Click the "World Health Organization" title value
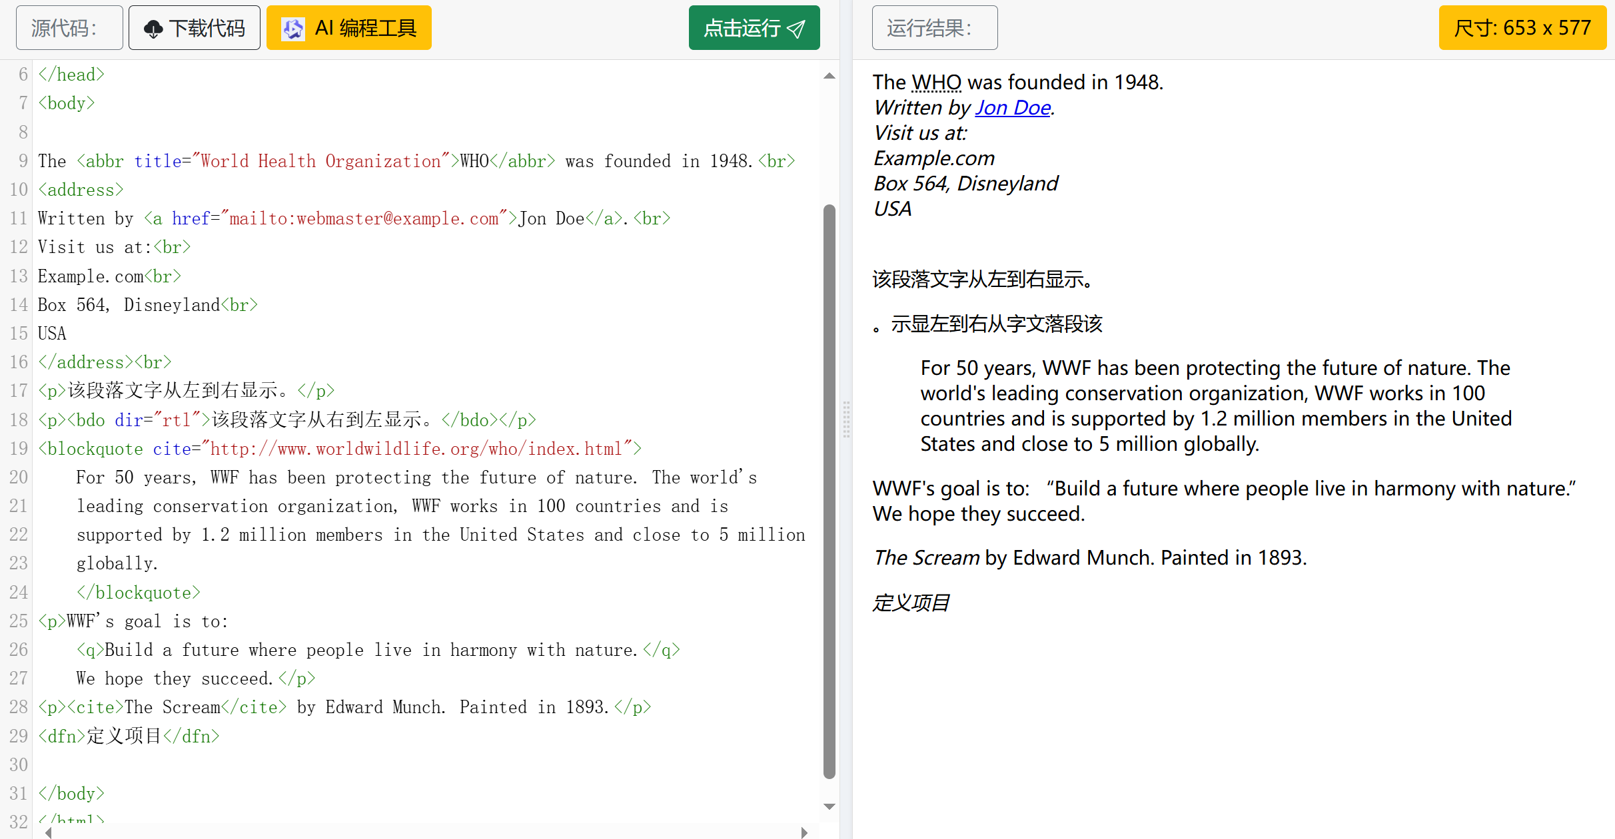 [320, 161]
